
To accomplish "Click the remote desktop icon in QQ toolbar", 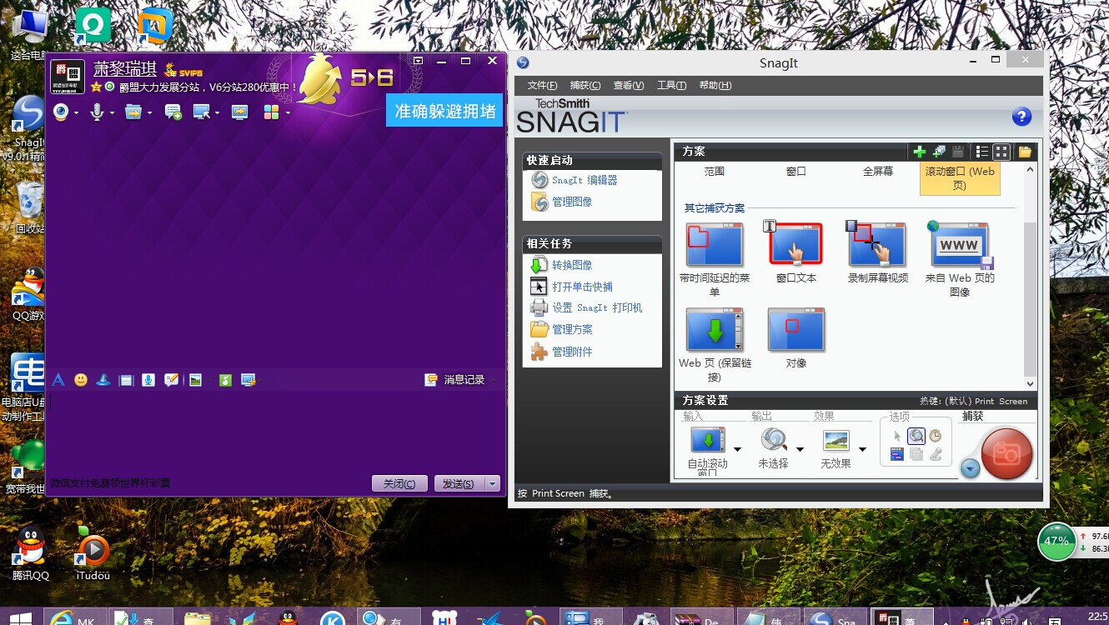I will click(202, 112).
